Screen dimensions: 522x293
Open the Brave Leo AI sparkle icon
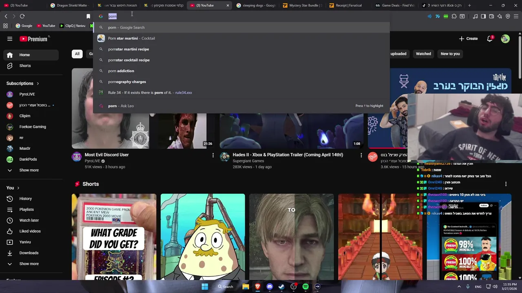pos(500,16)
